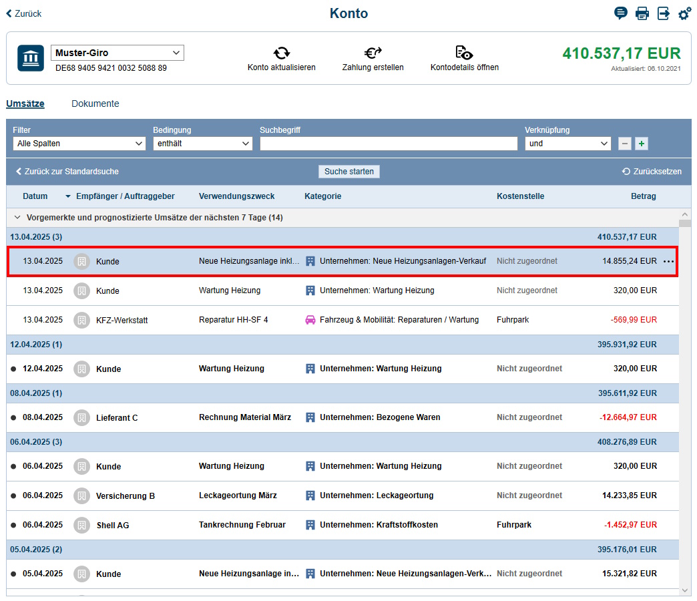This screenshot has width=697, height=601.
Task: Click the Zurücksetzen reset icon
Action: 626,171
